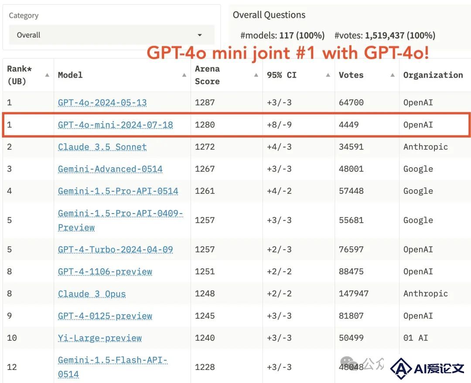Open the Gemini-1.5-Flash-API-0514 model link

[113, 367]
